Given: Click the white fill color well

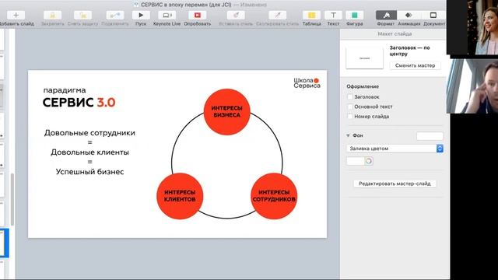Looking at the screenshot, I should (355, 161).
